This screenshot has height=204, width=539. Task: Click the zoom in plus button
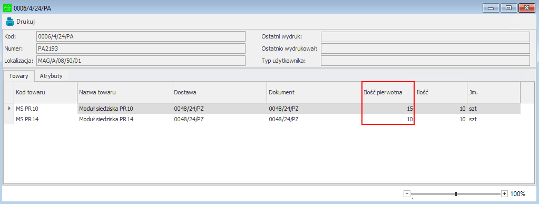point(504,193)
